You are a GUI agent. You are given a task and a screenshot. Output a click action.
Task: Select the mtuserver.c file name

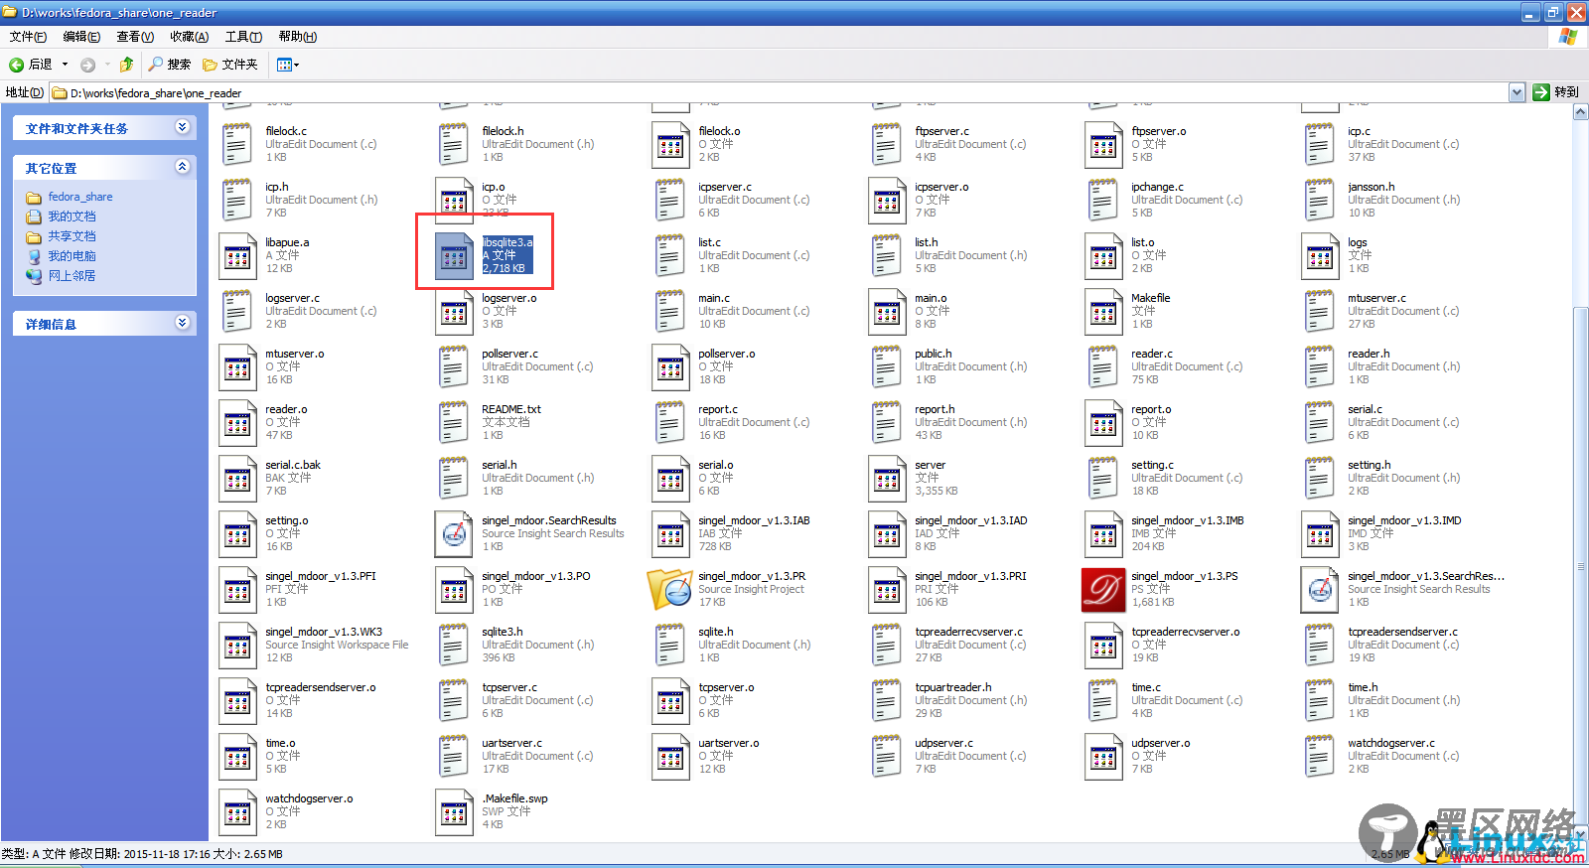click(x=1376, y=298)
